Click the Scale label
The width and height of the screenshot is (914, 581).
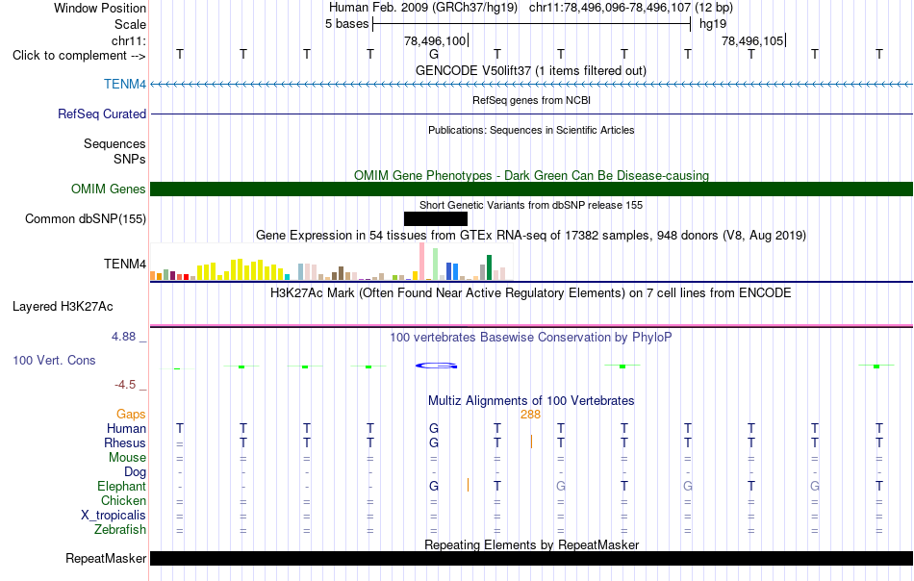click(130, 24)
